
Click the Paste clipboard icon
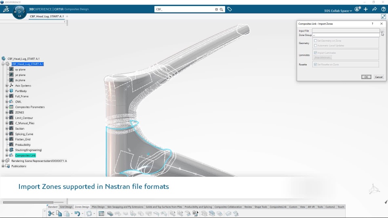[67, 213]
